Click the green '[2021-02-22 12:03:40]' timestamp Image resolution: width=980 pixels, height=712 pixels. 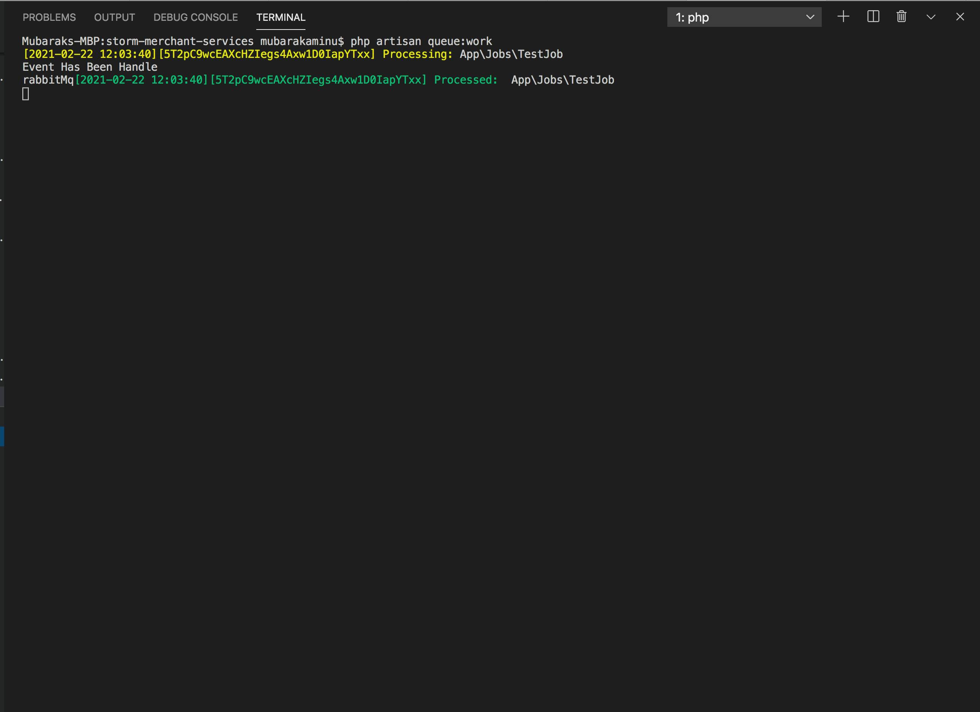pyautogui.click(x=142, y=80)
